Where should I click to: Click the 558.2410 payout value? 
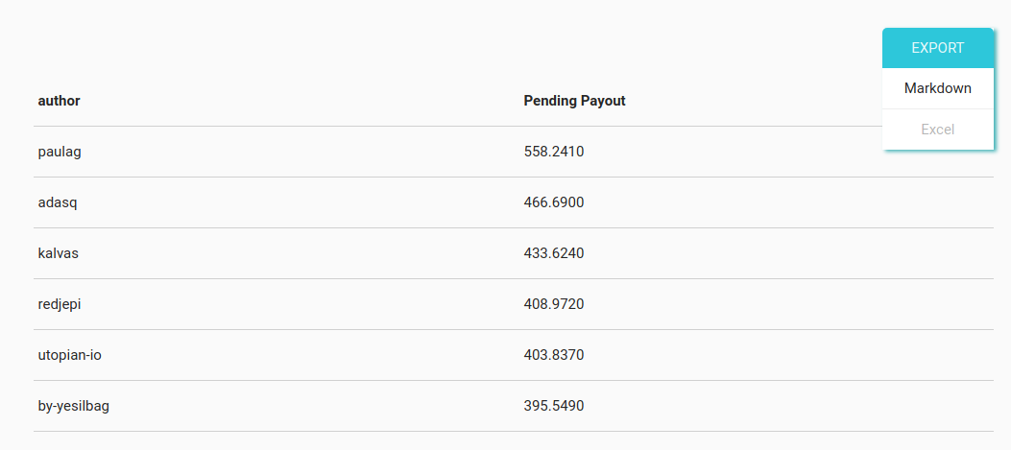pos(554,152)
